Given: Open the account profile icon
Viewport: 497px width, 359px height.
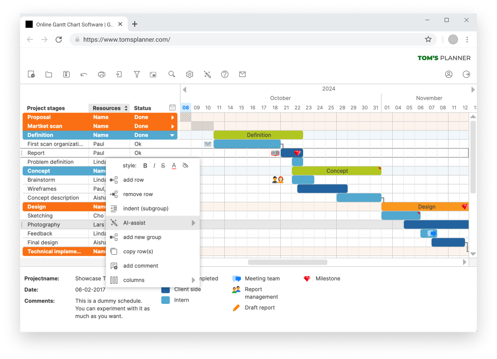Looking at the screenshot, I should point(449,74).
